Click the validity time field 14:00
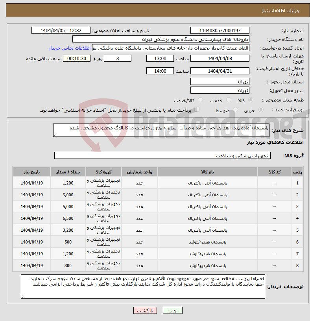Screen dimensions: 310x321 click(160, 71)
